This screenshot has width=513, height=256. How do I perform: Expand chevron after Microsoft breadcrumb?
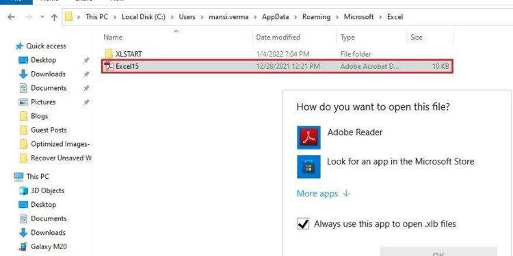coord(380,17)
